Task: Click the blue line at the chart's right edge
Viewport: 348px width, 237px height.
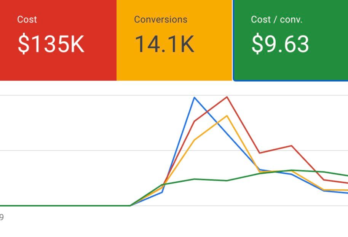Action: (346, 193)
